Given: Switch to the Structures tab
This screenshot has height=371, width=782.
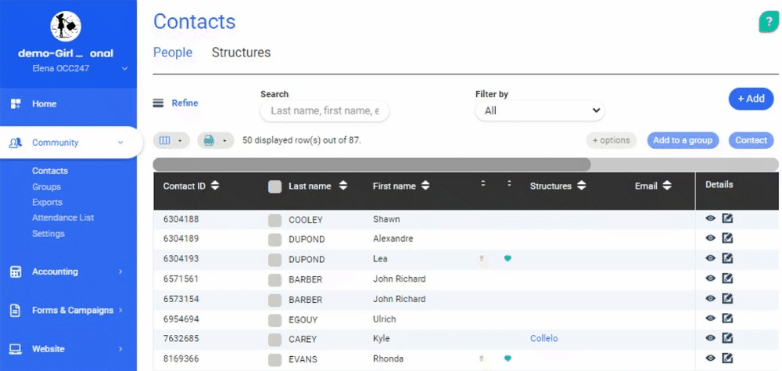Looking at the screenshot, I should pyautogui.click(x=241, y=52).
